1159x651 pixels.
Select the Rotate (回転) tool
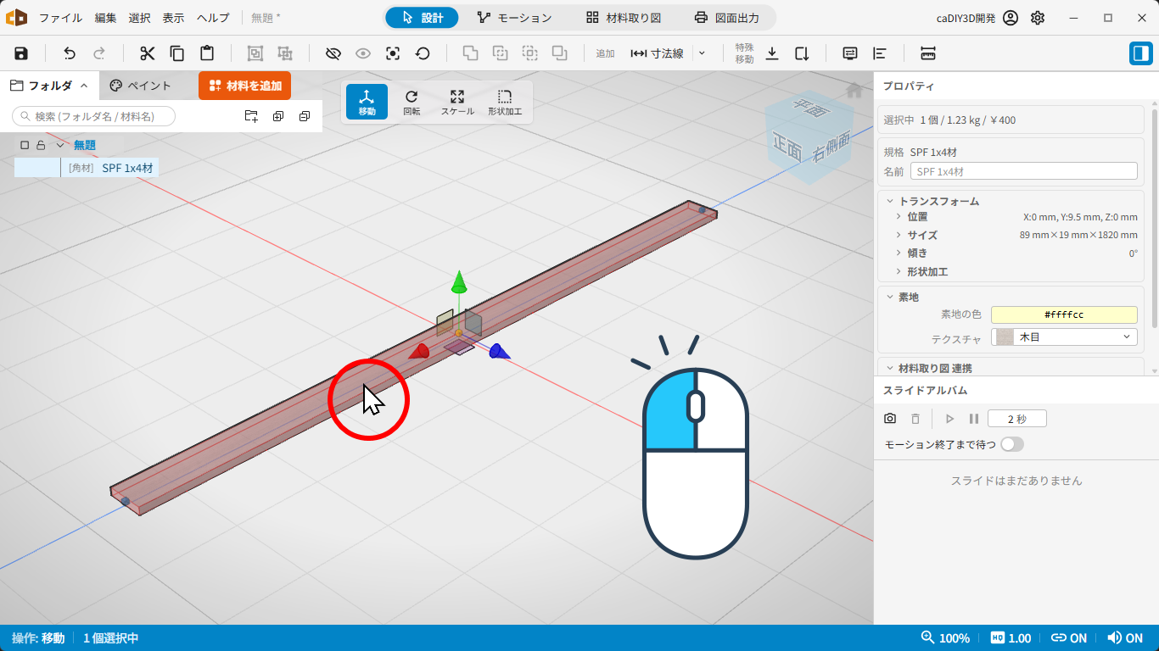pos(412,102)
